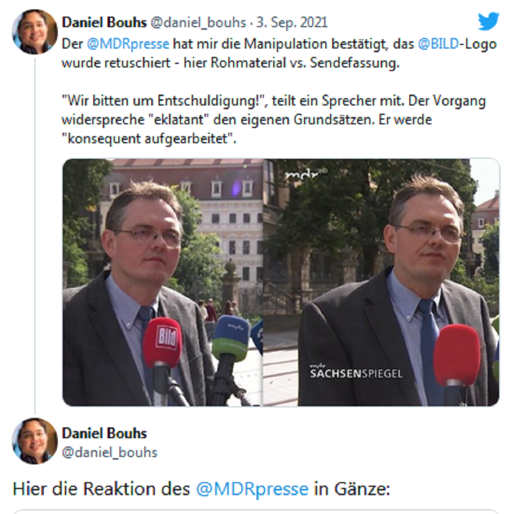This screenshot has width=511, height=514.
Task: Click the tweet text starting 'Wir bitten um Entschuldigung'
Action: point(274,119)
